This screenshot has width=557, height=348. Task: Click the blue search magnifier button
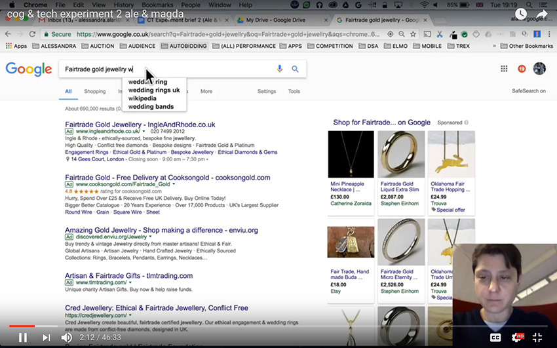pos(295,69)
